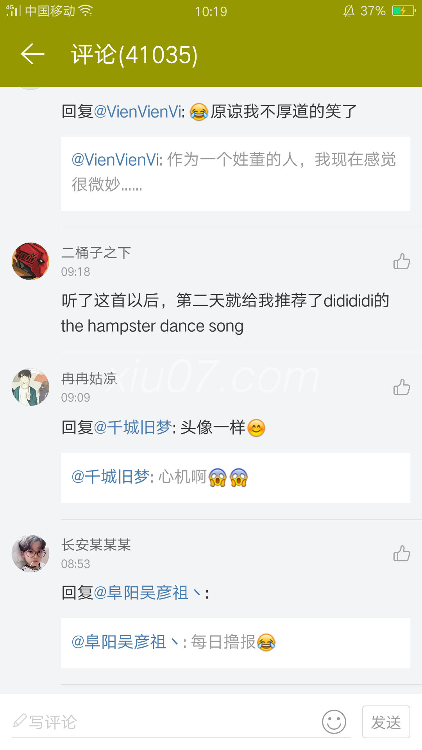Like the comment by 冉冉姑凉
Image resolution: width=422 pixels, height=750 pixels.
click(402, 387)
